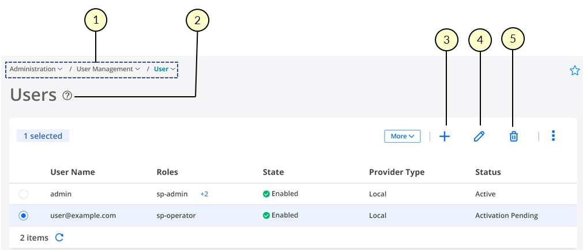The height and width of the screenshot is (250, 583).
Task: Sort by the Roles column header
Action: (167, 172)
